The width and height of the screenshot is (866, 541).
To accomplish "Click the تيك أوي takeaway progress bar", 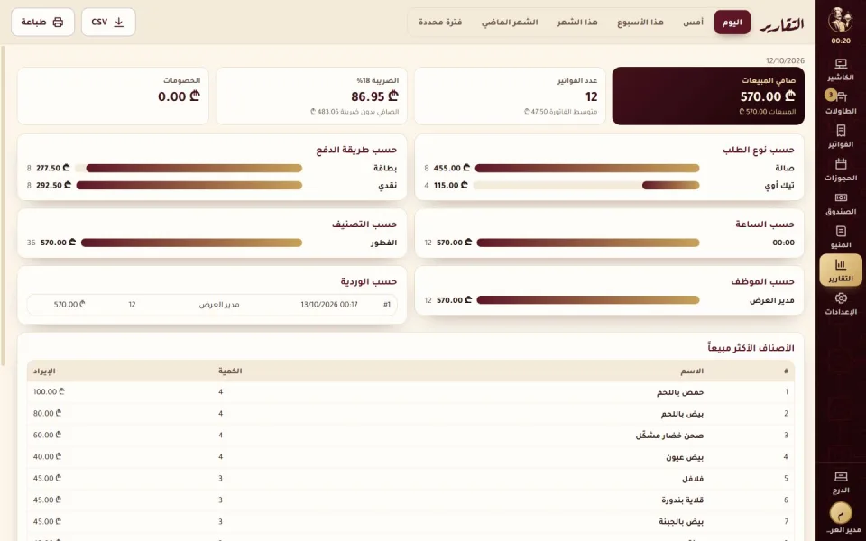I will 587,185.
